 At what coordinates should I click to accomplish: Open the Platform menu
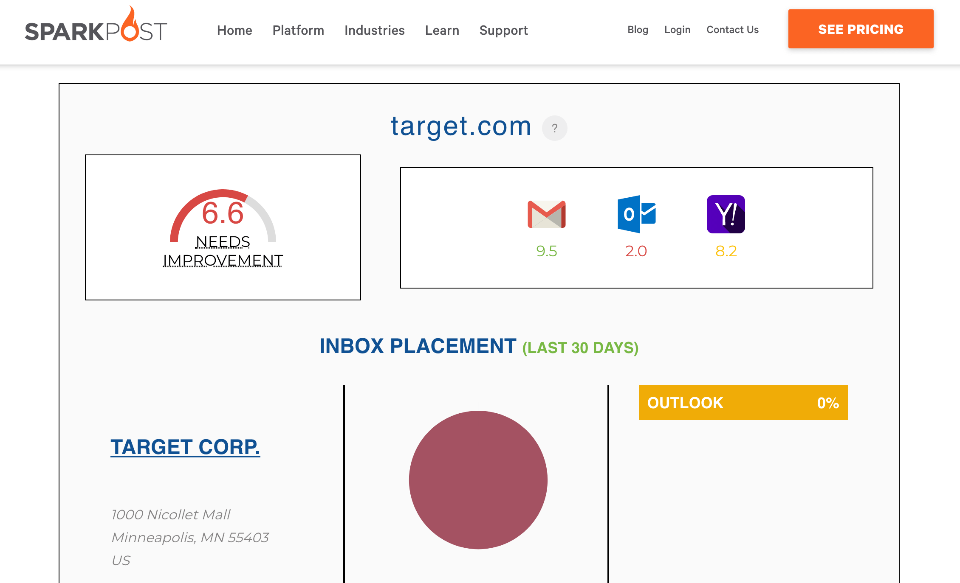click(298, 31)
